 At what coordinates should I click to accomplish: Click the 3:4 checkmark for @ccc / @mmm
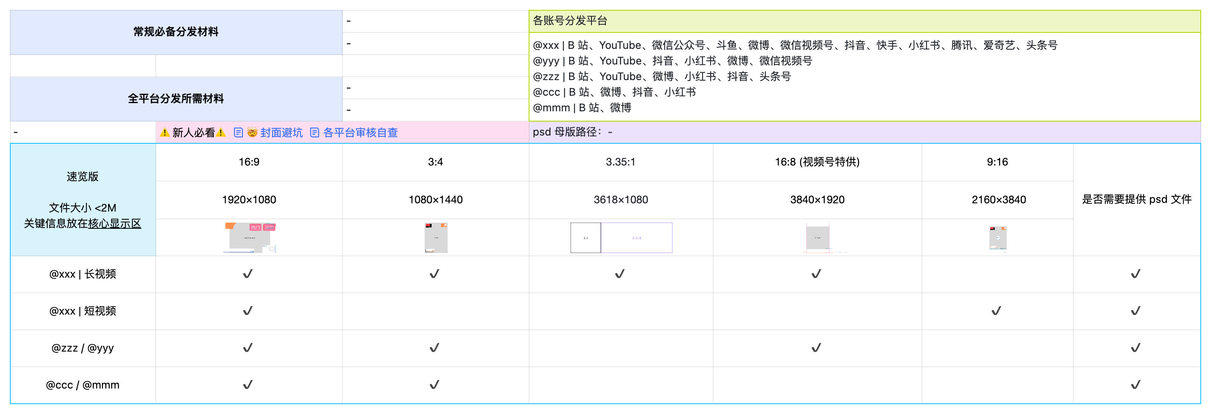click(x=434, y=385)
